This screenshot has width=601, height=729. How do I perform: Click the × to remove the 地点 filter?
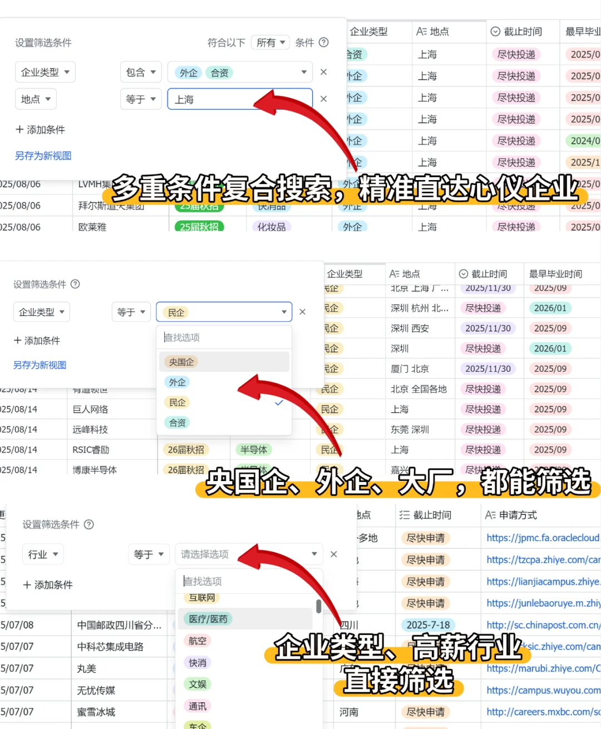(x=323, y=99)
